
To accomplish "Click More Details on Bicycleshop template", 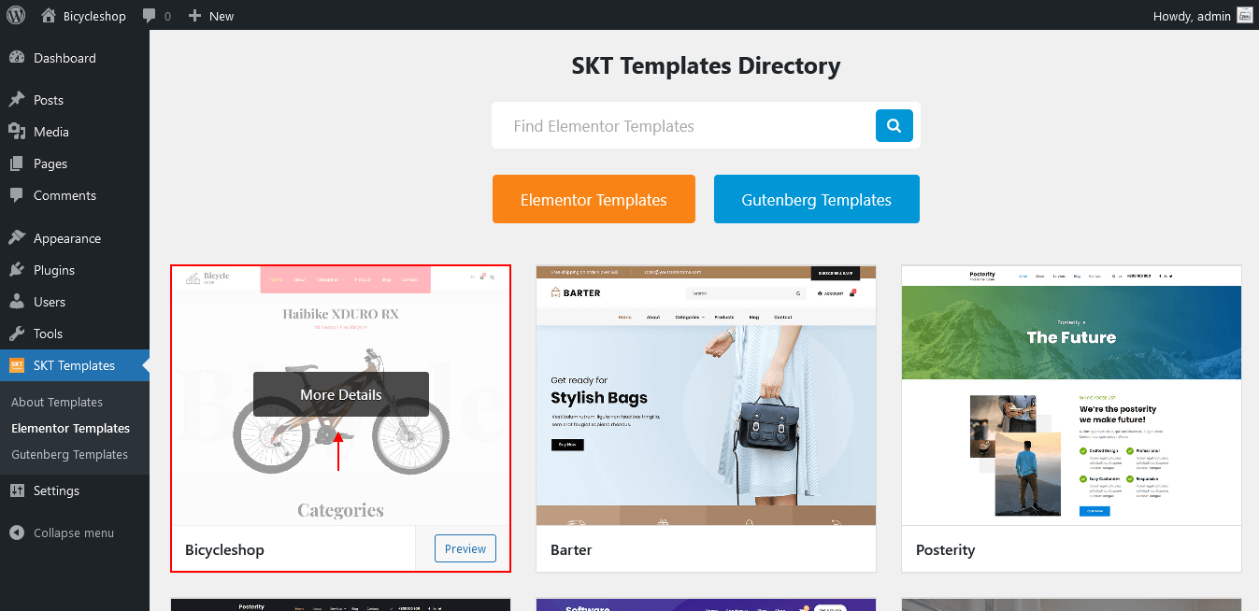I will point(341,394).
